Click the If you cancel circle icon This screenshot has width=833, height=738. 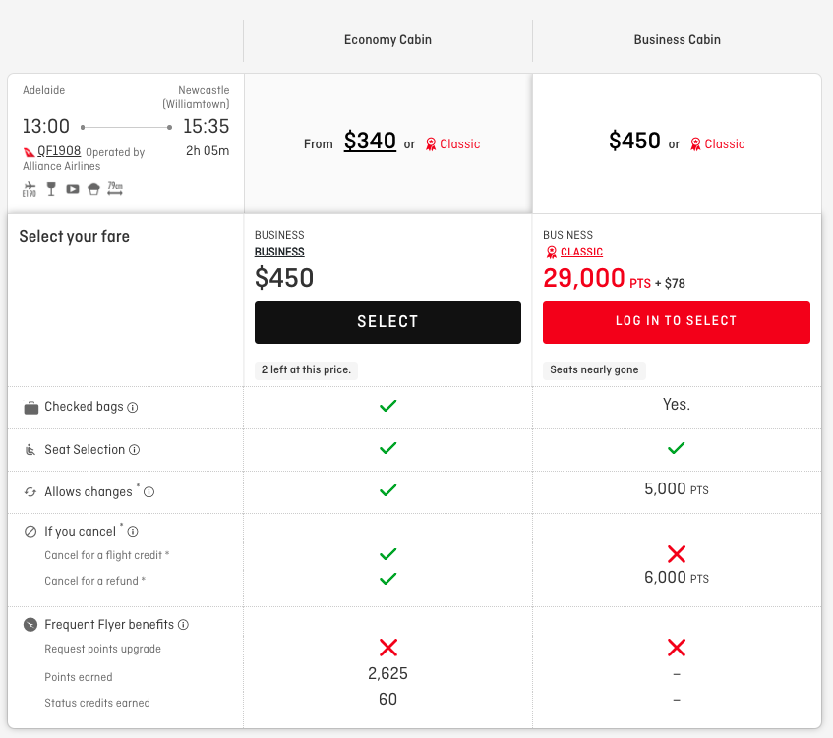pyautogui.click(x=30, y=532)
